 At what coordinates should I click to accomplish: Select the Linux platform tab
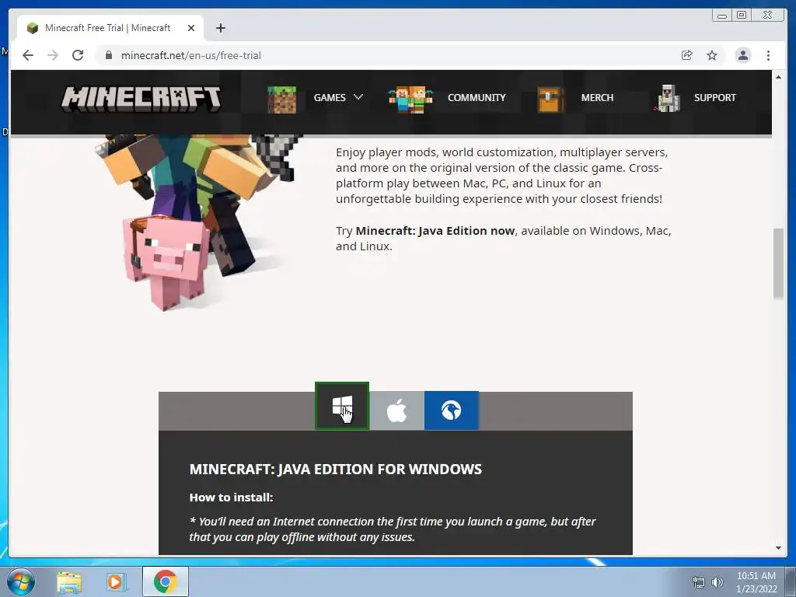coord(452,410)
